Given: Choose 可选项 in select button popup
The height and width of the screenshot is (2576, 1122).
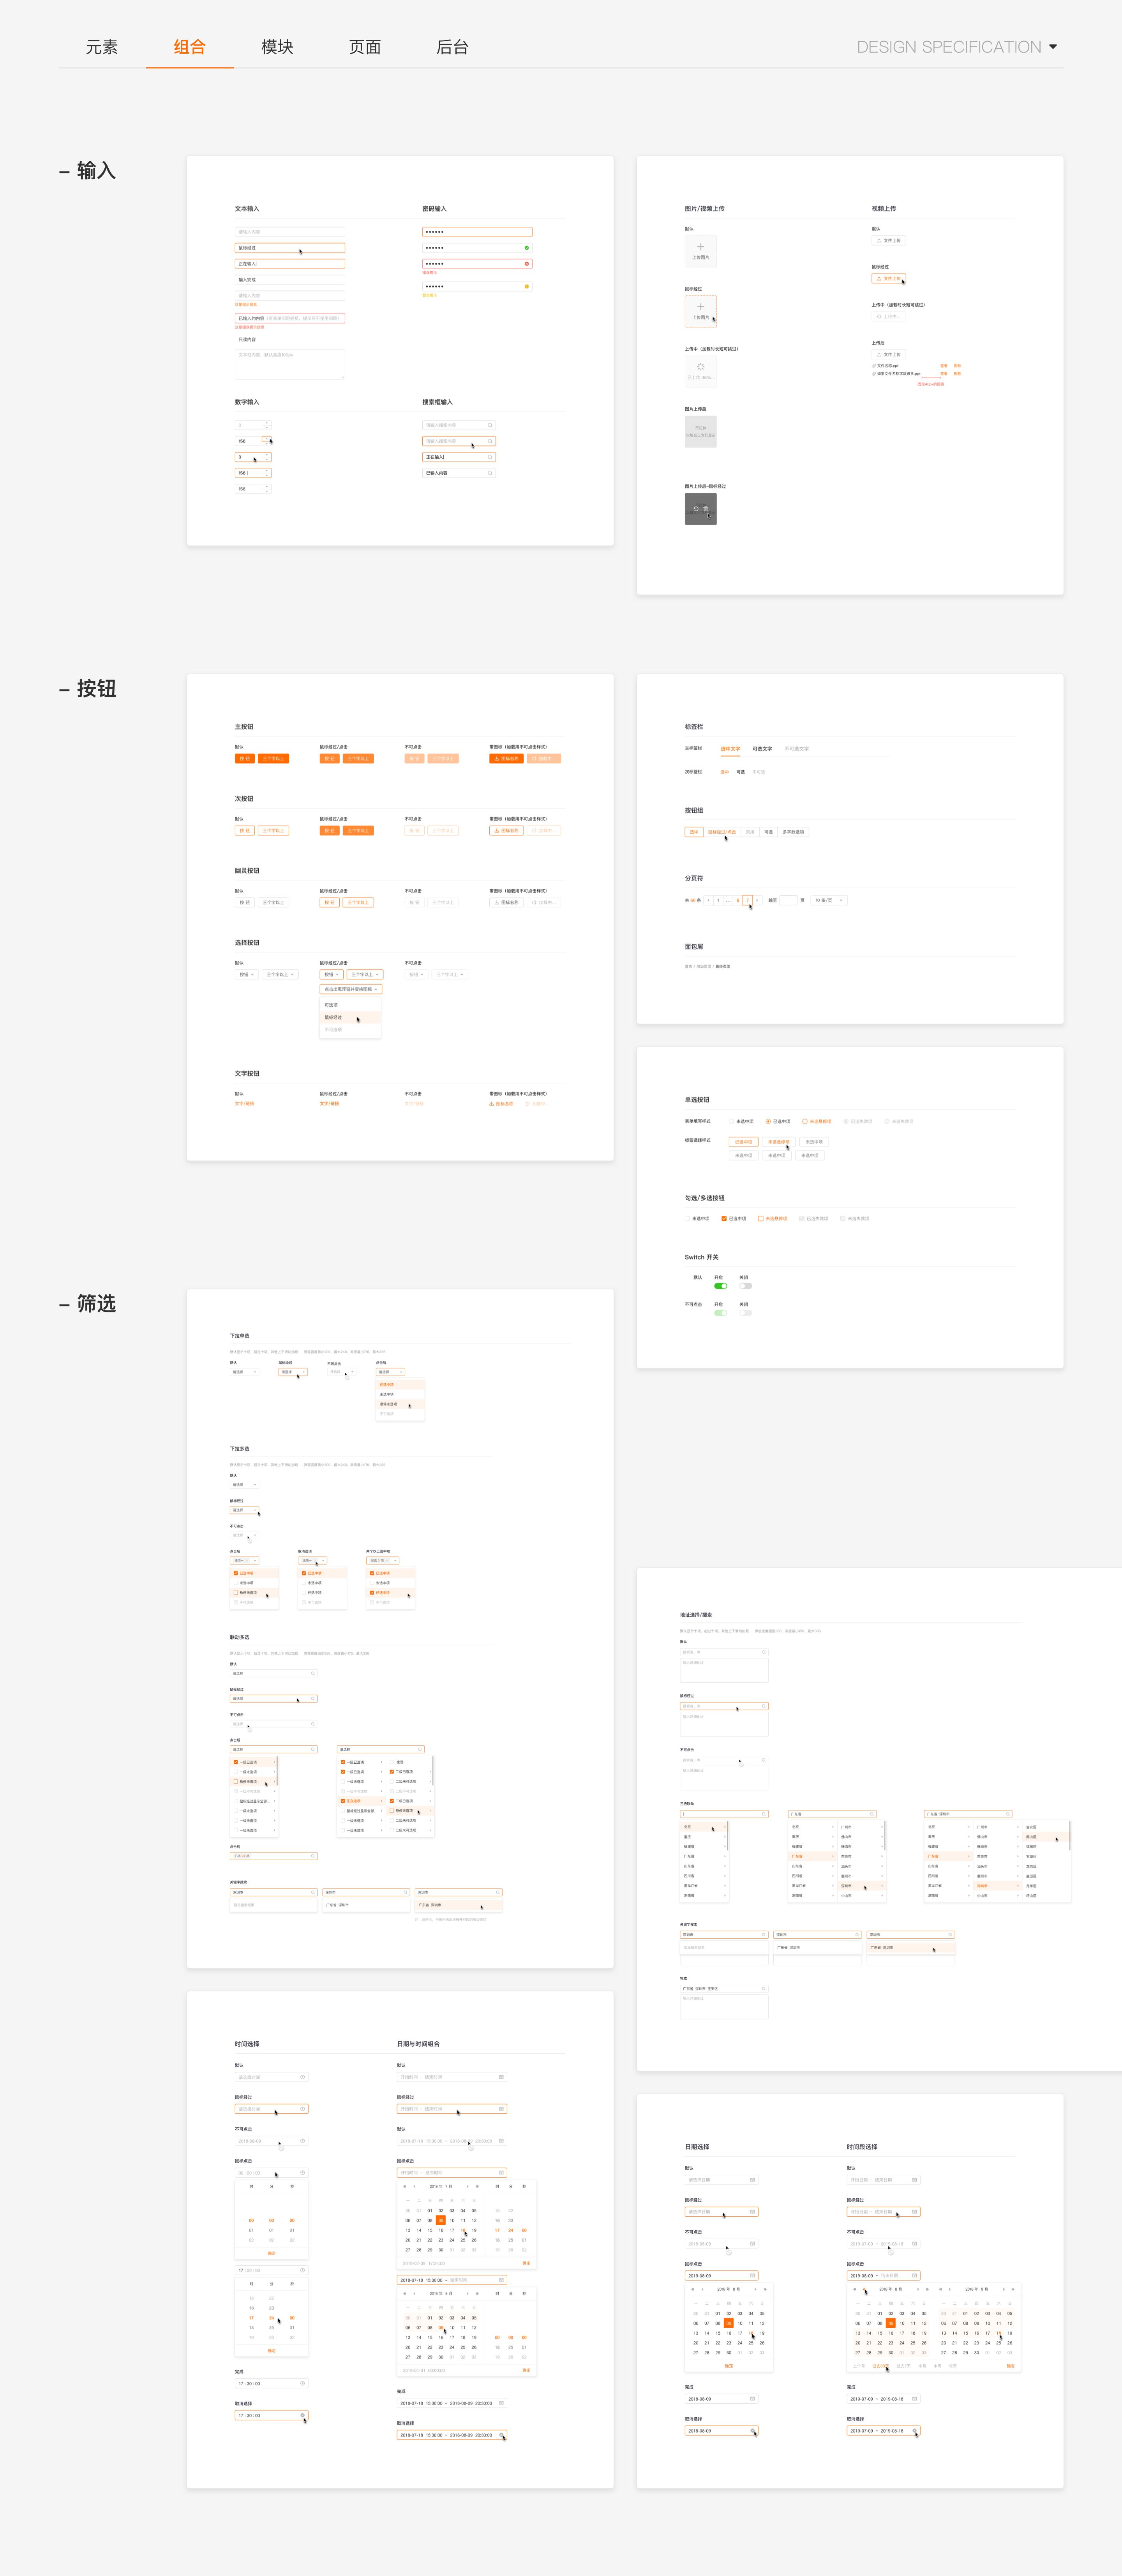Looking at the screenshot, I should pyautogui.click(x=350, y=1005).
